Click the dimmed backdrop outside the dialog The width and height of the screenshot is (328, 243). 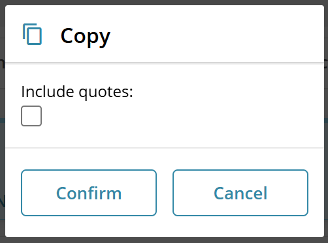pos(3,122)
